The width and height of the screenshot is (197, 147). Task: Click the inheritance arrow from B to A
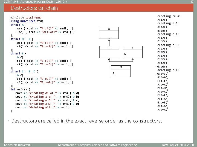109,42
